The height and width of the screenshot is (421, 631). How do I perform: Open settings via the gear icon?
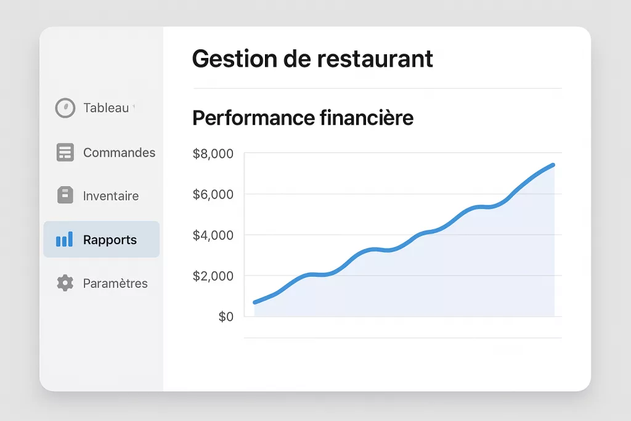coord(65,283)
